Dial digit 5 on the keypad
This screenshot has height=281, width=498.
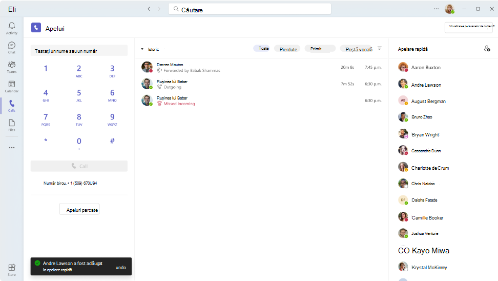(x=79, y=95)
